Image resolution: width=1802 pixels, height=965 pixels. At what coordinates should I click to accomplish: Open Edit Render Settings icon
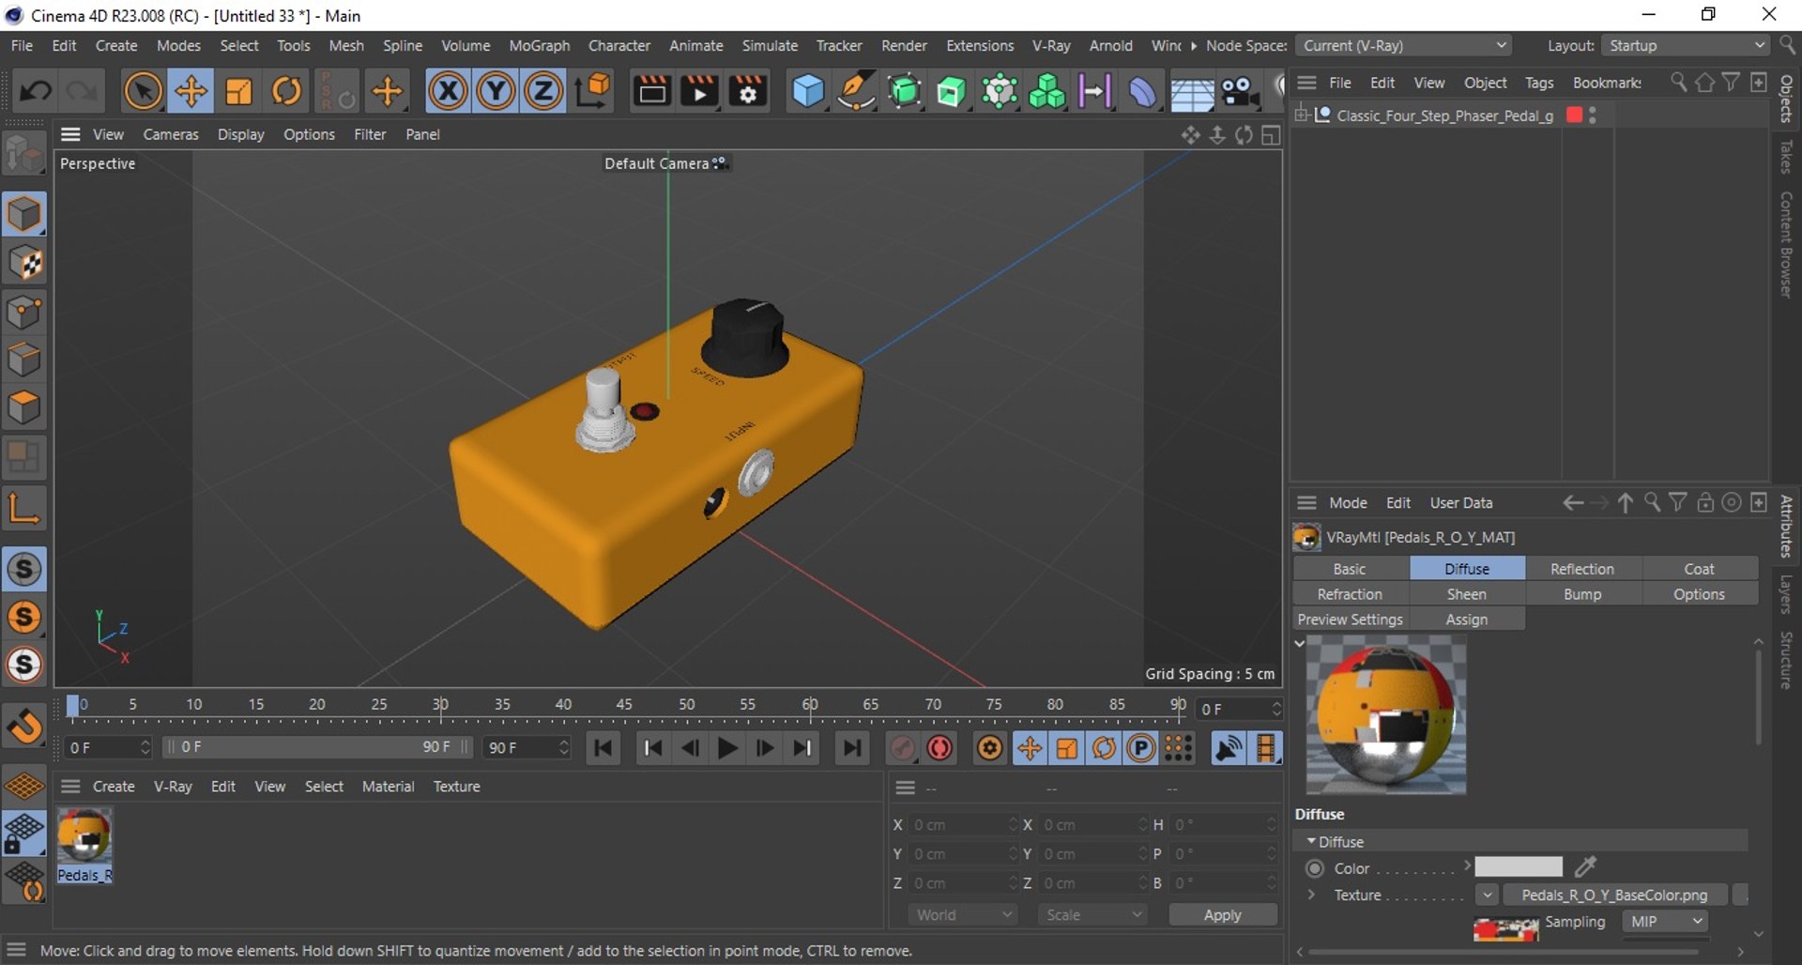[x=748, y=91]
